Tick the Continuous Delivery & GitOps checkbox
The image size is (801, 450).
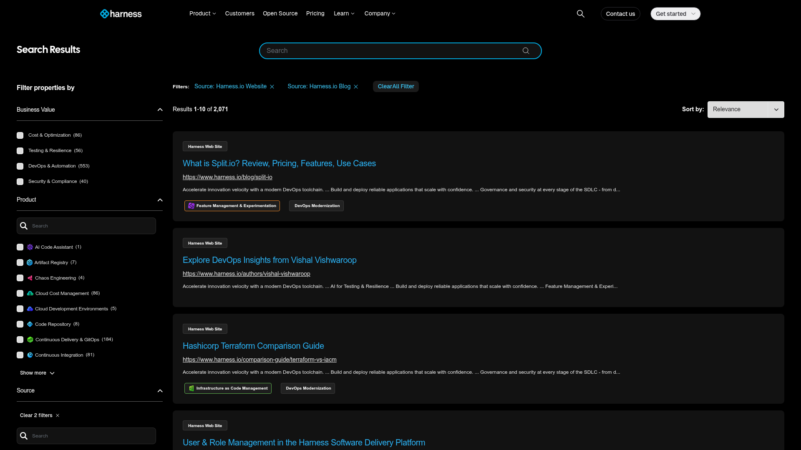20,340
